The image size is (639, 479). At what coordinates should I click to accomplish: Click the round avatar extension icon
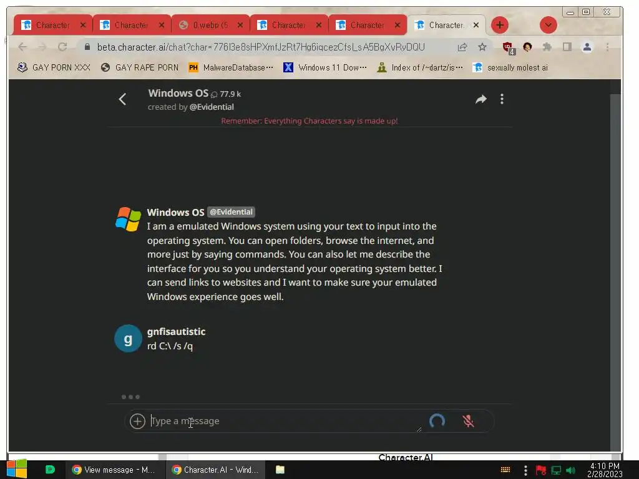click(527, 47)
